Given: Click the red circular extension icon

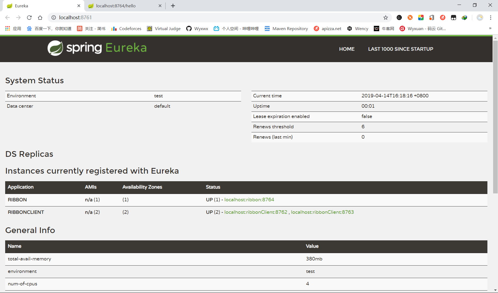Looking at the screenshot, I should (x=443, y=18).
